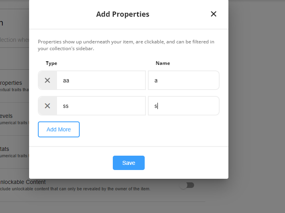285x213 pixels.
Task: Click the dimmed backdrop right of the dialog
Action: coord(256,91)
